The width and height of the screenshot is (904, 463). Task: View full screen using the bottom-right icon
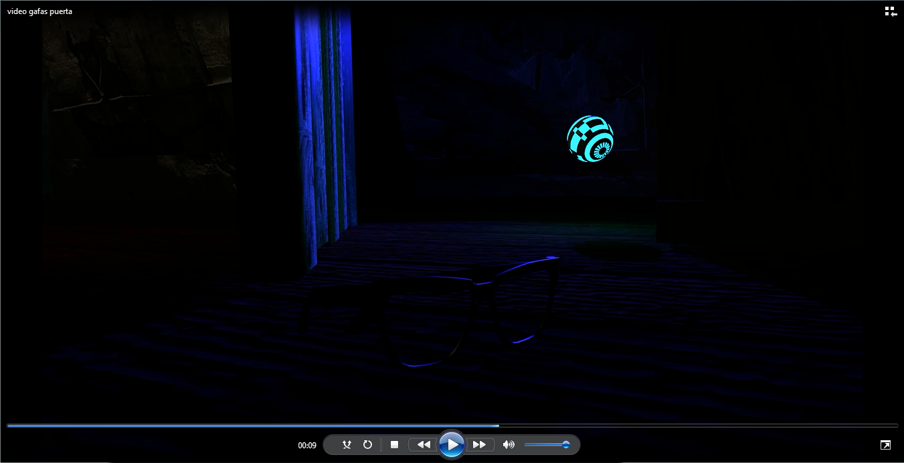click(x=885, y=445)
